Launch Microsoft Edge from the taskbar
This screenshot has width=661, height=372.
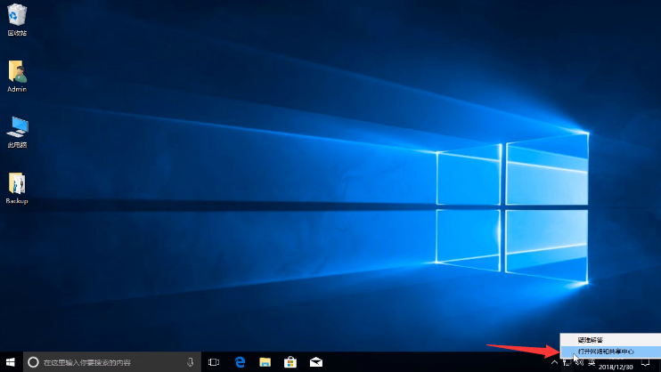(240, 362)
